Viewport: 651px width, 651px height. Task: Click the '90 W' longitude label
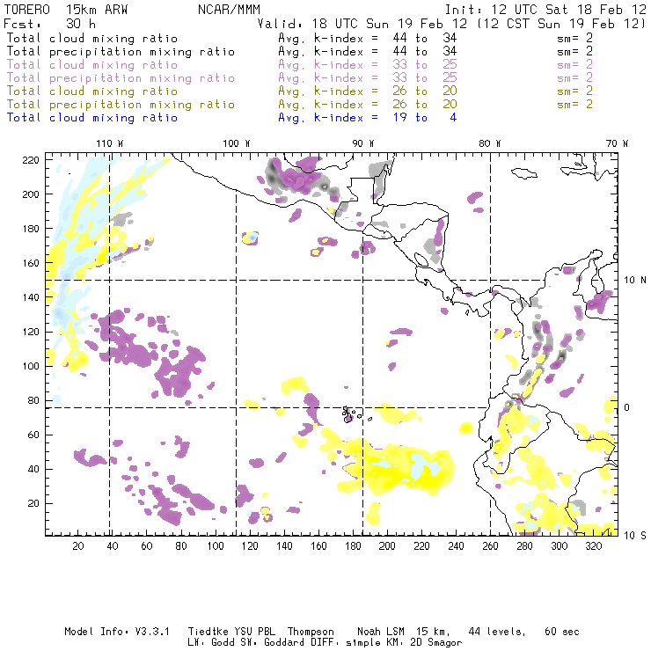[362, 143]
